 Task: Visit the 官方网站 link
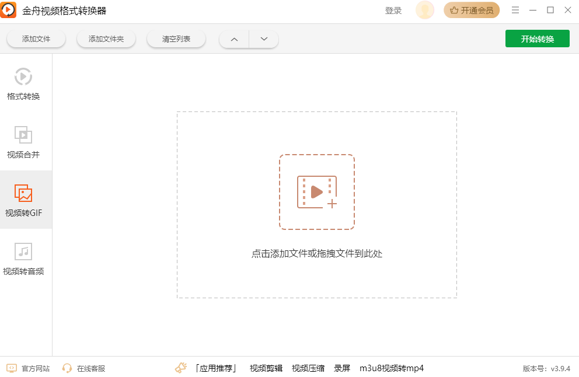28,368
